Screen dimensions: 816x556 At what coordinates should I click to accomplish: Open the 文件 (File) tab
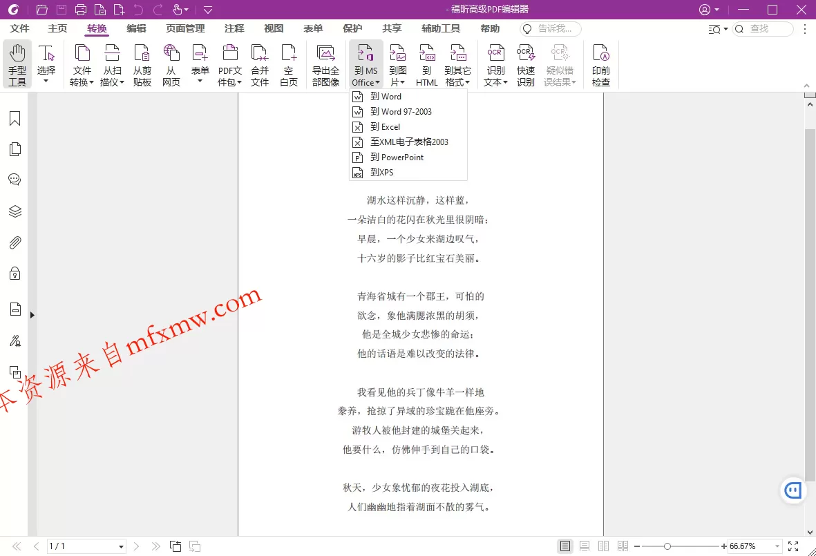click(x=19, y=28)
